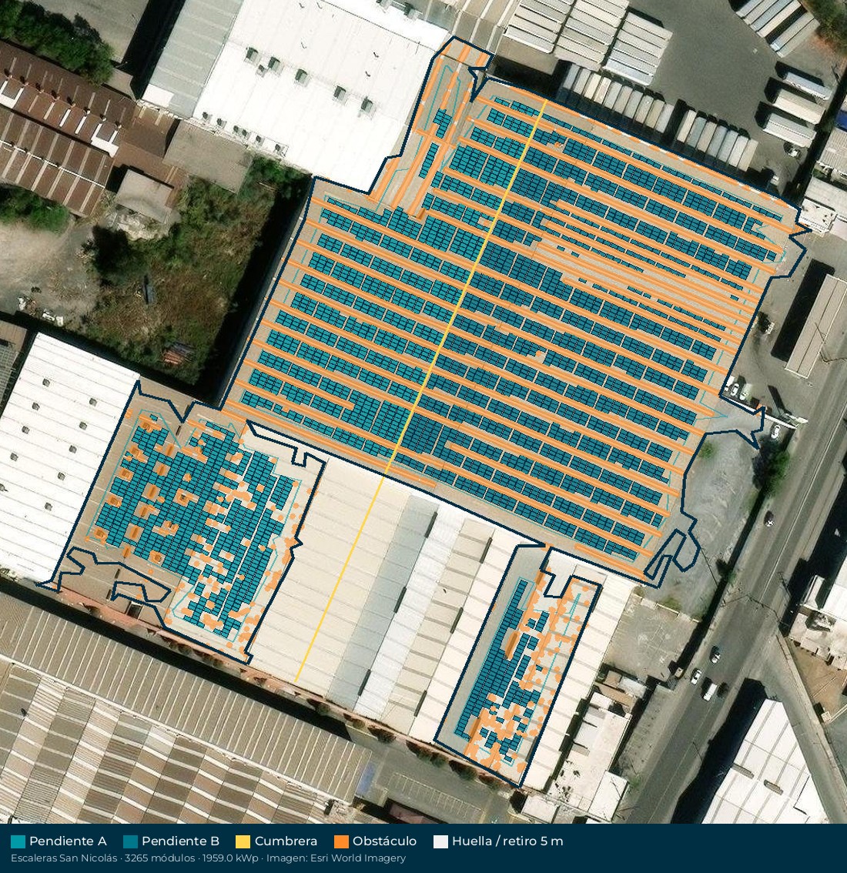Click the Pendiente B legend swatch
The height and width of the screenshot is (873, 847).
[130, 841]
